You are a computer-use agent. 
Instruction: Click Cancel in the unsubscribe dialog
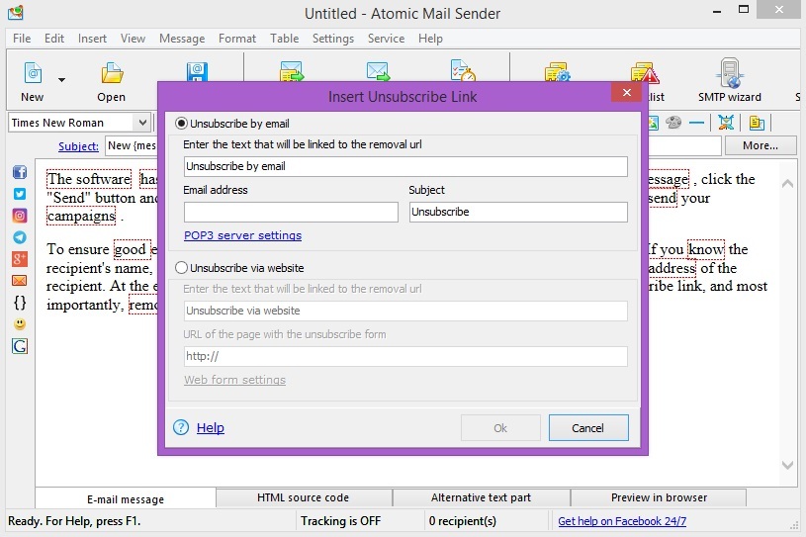(x=588, y=427)
